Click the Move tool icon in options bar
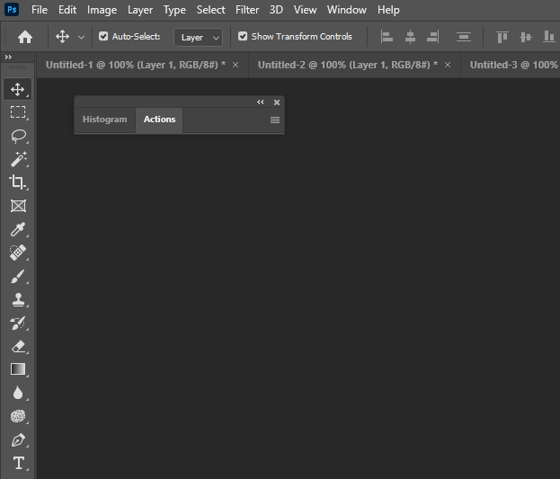The height and width of the screenshot is (479, 560). (x=63, y=37)
